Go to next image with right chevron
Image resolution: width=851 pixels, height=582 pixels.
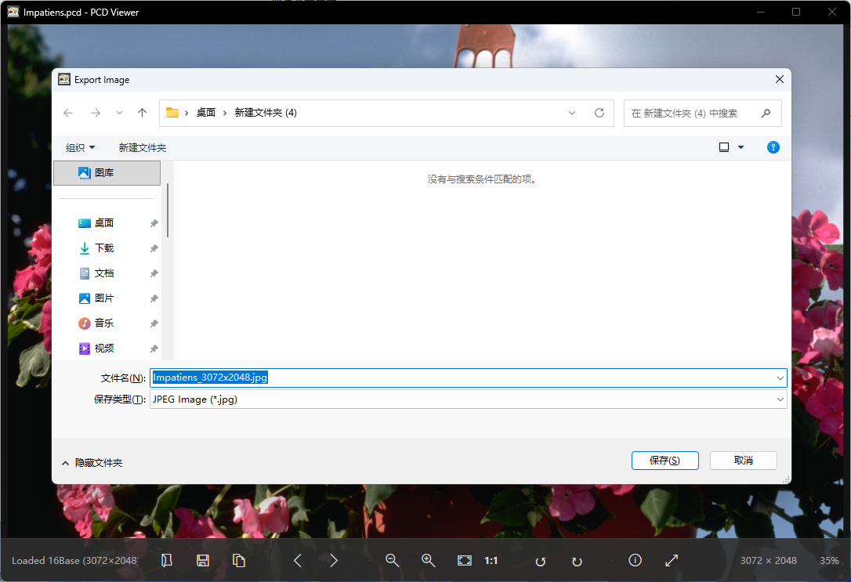click(x=334, y=560)
